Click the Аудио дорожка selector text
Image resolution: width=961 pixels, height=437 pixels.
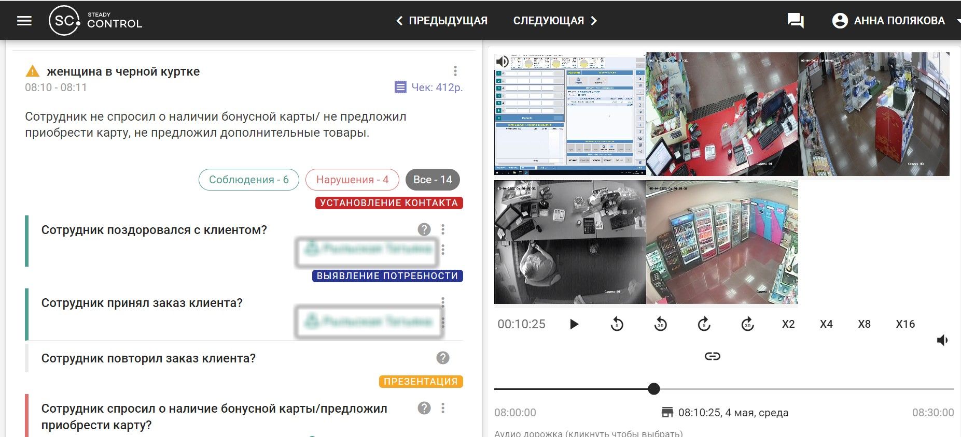(588, 433)
